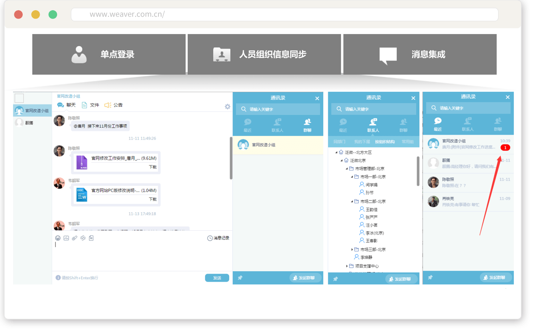
Task: Expand the 项目支撑中心 tree node
Action: click(346, 266)
